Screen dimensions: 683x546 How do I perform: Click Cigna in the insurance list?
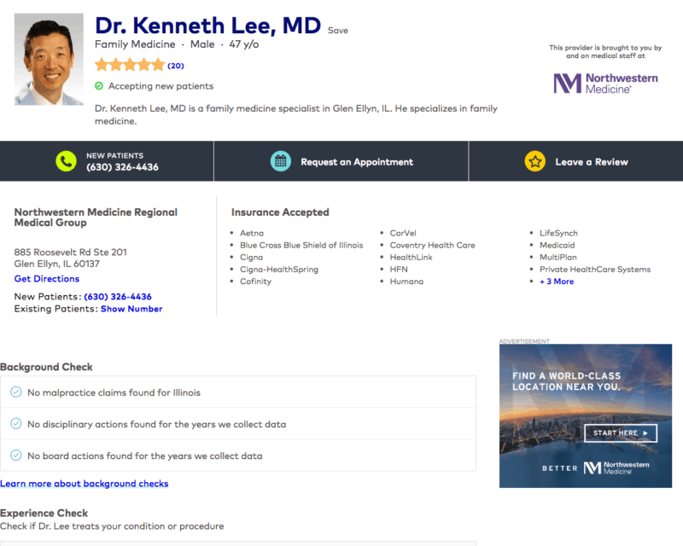pos(251,258)
